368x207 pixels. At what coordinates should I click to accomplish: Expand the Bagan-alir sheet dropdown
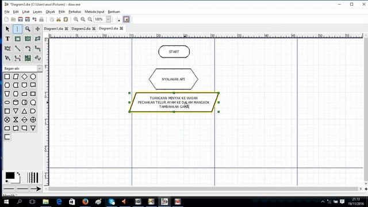click(40, 68)
